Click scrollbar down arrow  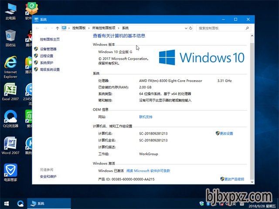pyautogui.click(x=252, y=182)
